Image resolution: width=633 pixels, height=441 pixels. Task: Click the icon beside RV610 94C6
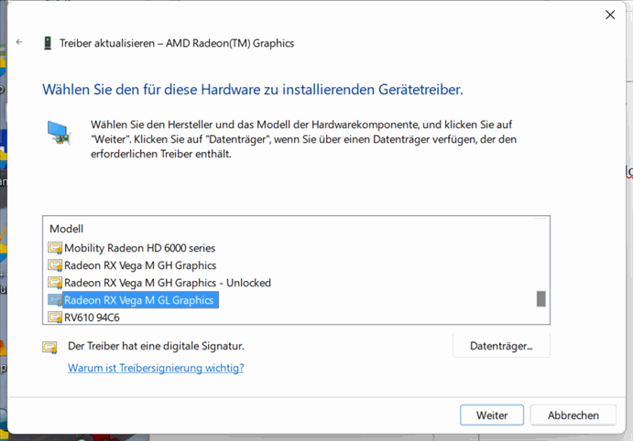pyautogui.click(x=55, y=317)
